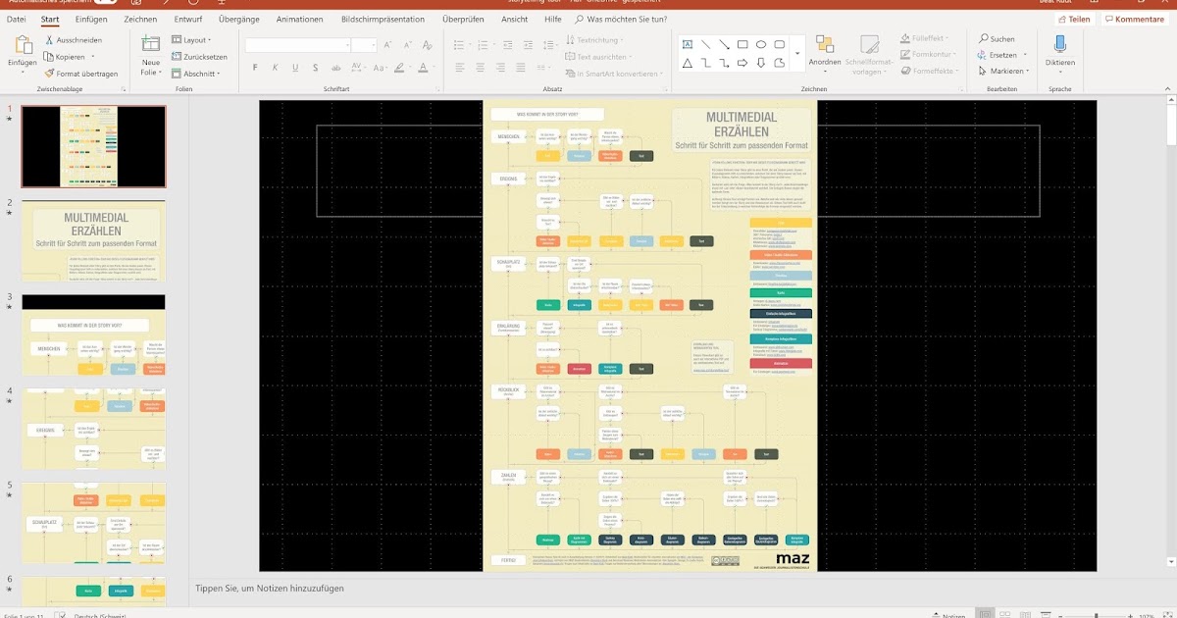The height and width of the screenshot is (618, 1177).
Task: Add a new slide via Neue Folie icon
Action: (150, 44)
